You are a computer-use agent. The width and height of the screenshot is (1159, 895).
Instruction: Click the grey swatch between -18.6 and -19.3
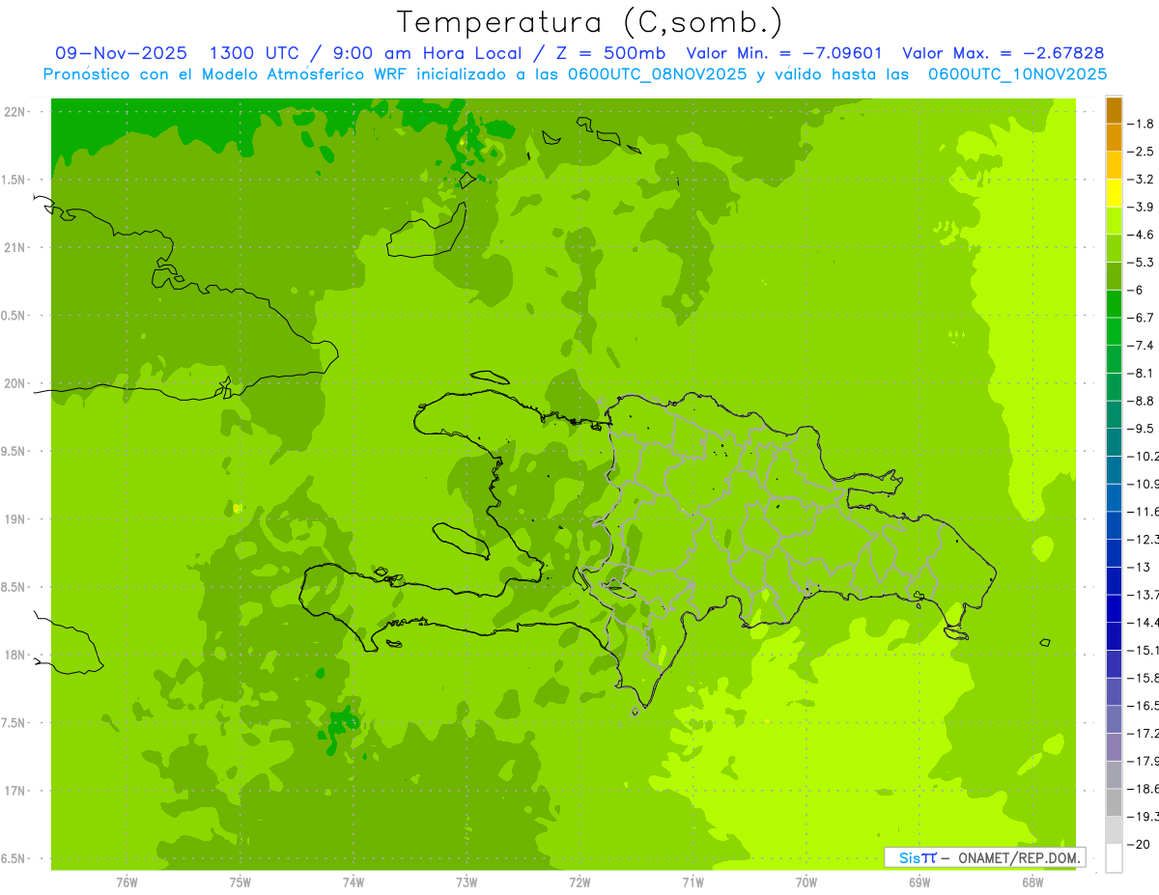pos(1114,803)
